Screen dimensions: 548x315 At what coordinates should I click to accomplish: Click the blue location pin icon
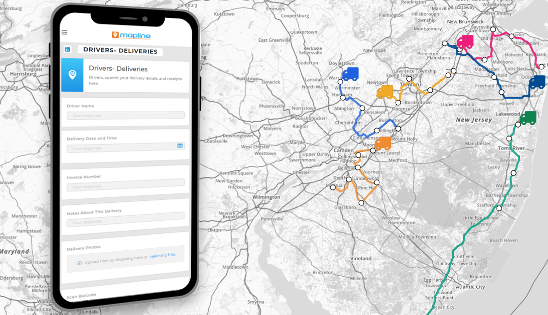coord(72,75)
